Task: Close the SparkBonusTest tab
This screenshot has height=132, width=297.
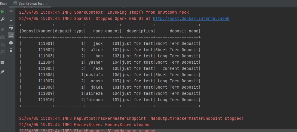Action: (x=47, y=4)
